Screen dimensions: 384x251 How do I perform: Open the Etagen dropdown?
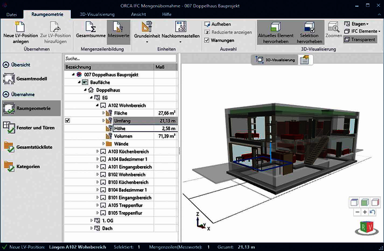pyautogui.click(x=357, y=24)
